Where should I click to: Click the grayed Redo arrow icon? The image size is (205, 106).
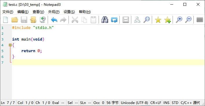click(x=63, y=20)
